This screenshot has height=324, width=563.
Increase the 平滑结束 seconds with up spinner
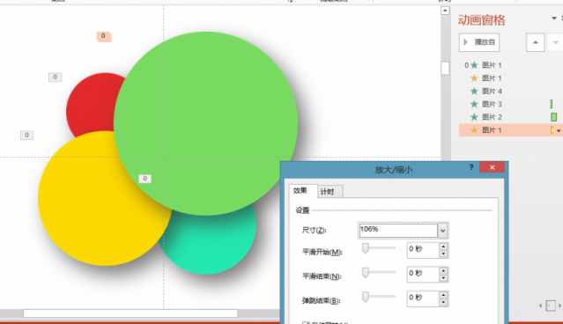point(443,271)
